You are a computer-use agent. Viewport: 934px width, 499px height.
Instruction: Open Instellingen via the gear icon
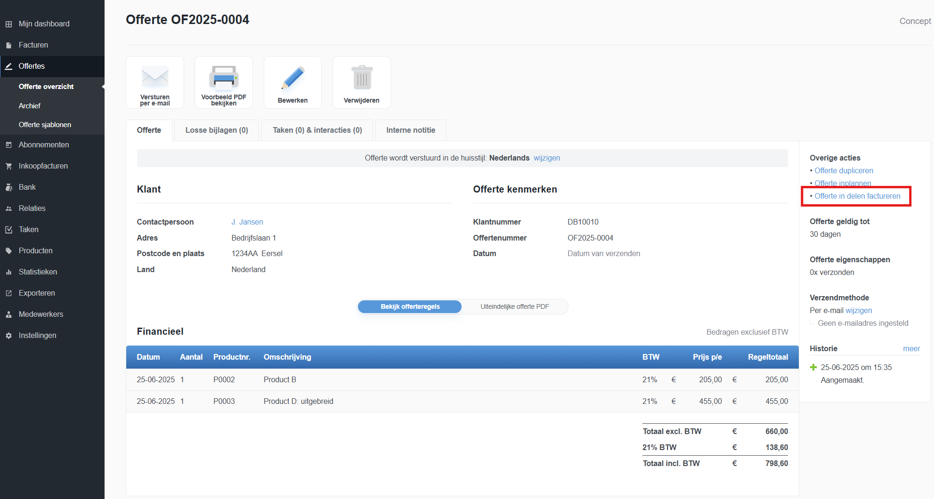pyautogui.click(x=8, y=336)
